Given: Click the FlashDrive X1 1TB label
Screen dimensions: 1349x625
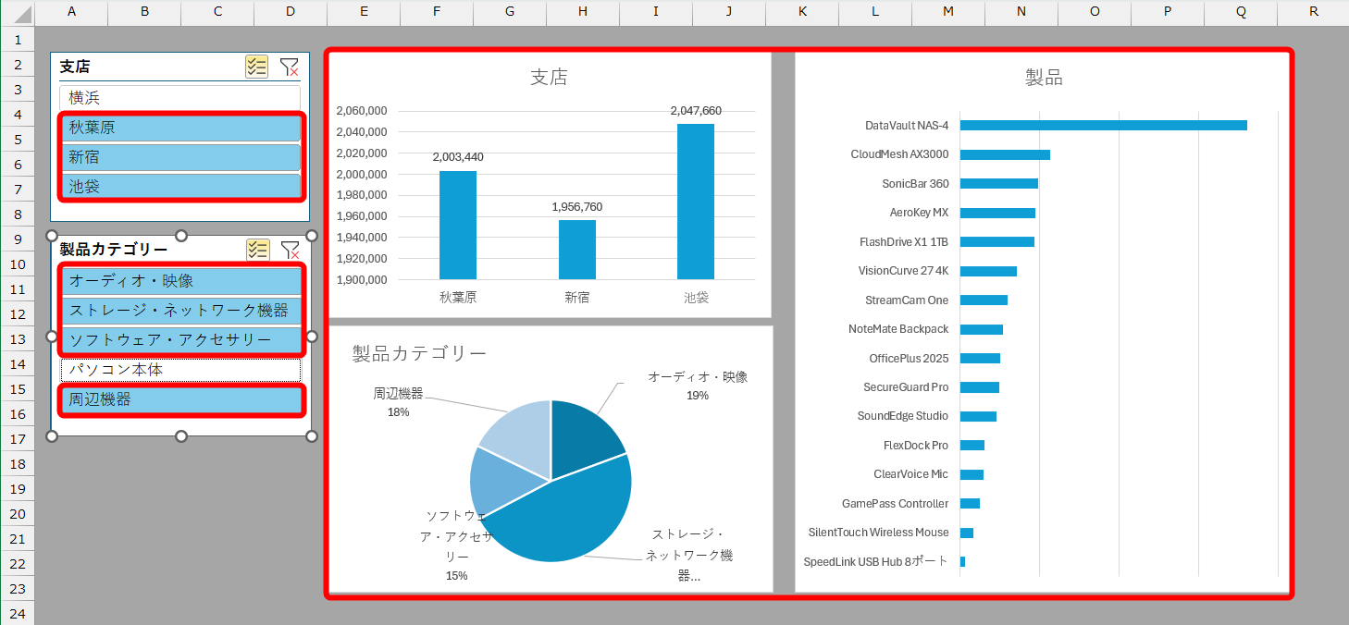Looking at the screenshot, I should (x=904, y=242).
